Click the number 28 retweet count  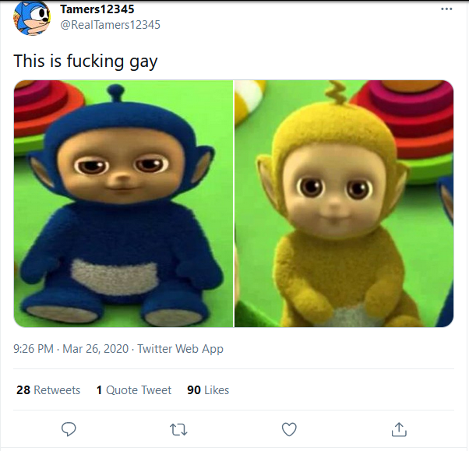[23, 389]
